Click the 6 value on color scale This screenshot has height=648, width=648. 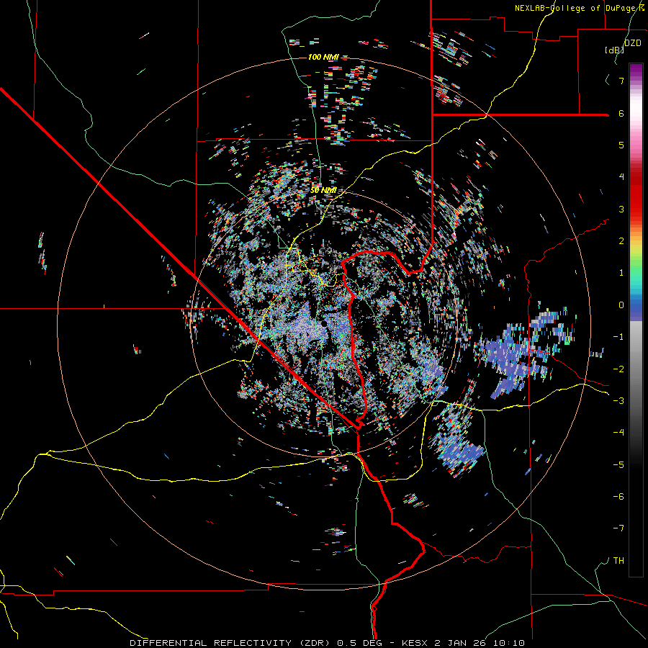pyautogui.click(x=621, y=113)
